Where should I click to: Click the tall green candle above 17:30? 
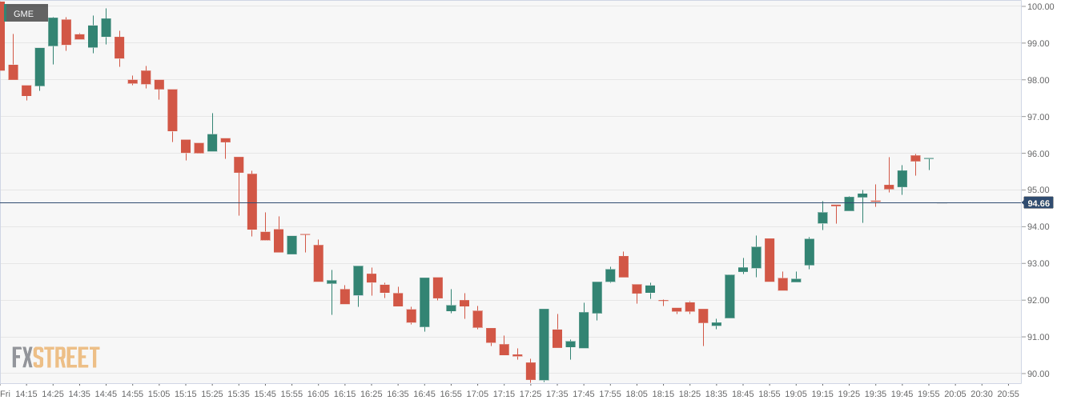click(x=544, y=344)
